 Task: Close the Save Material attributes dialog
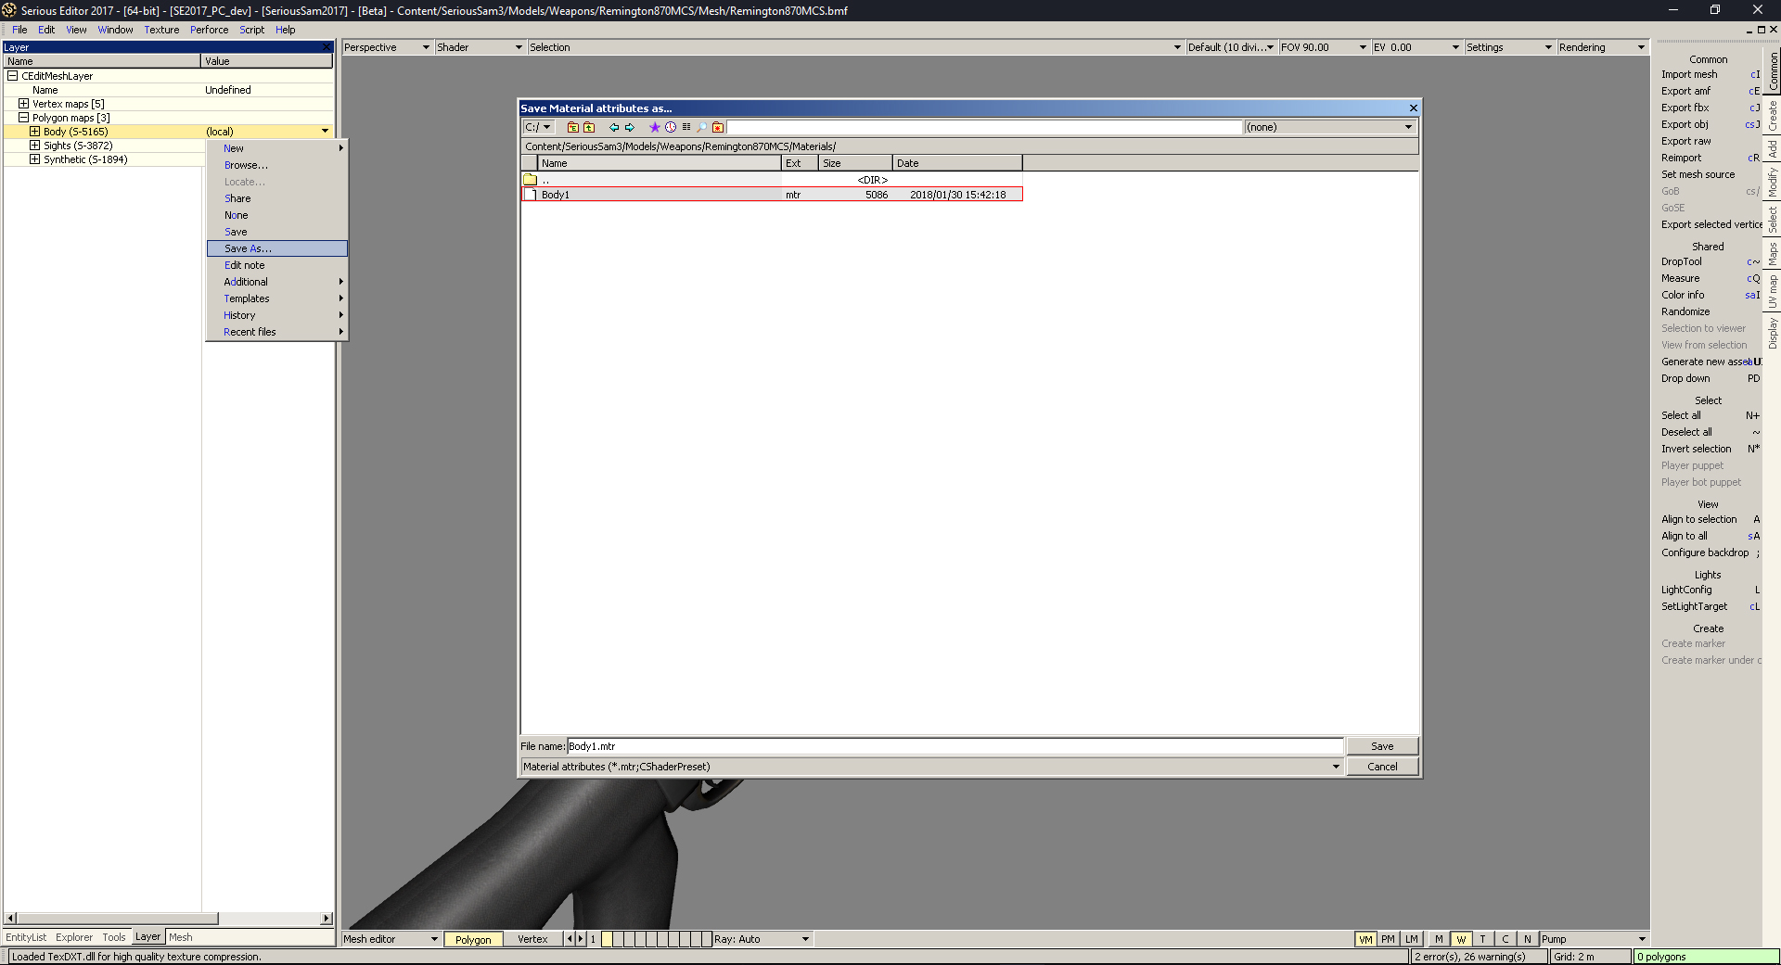coord(1413,108)
